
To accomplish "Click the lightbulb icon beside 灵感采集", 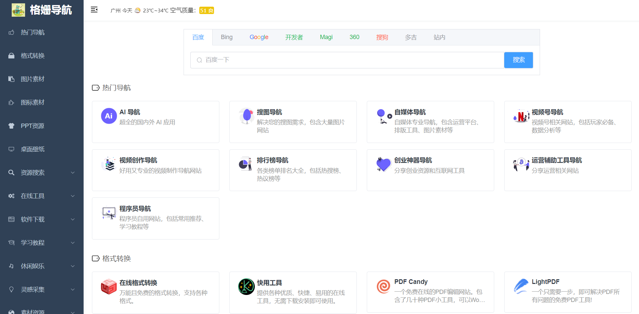I will [x=11, y=290].
